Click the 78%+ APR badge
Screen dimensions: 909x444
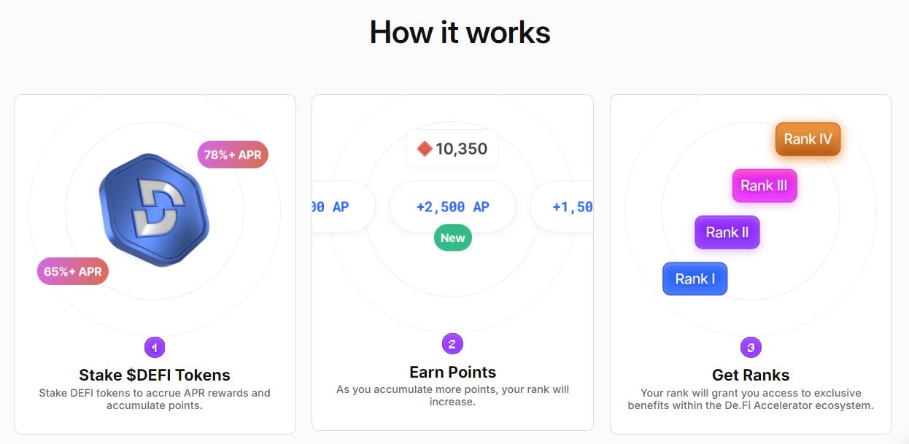pos(233,155)
